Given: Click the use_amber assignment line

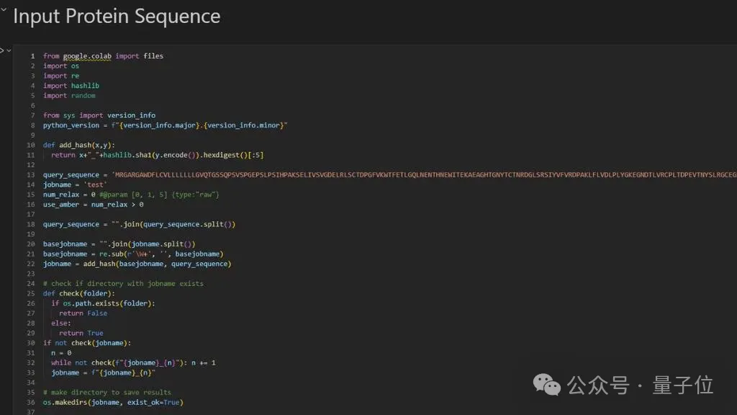Looking at the screenshot, I should click(93, 205).
